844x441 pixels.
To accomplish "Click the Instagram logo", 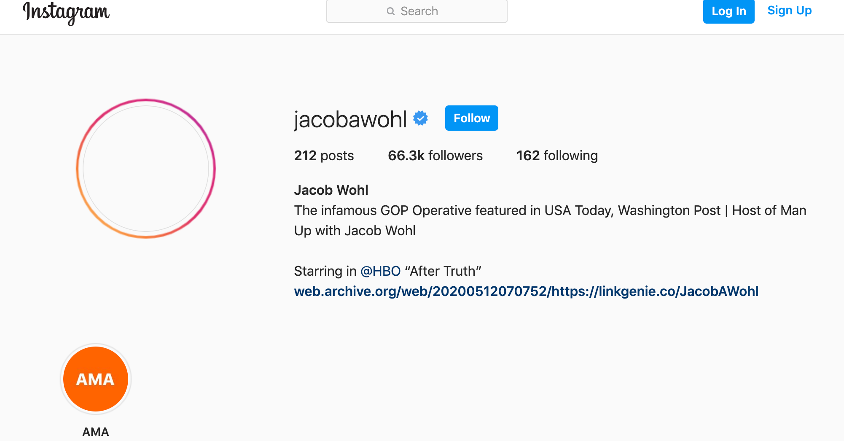I will click(x=66, y=13).
